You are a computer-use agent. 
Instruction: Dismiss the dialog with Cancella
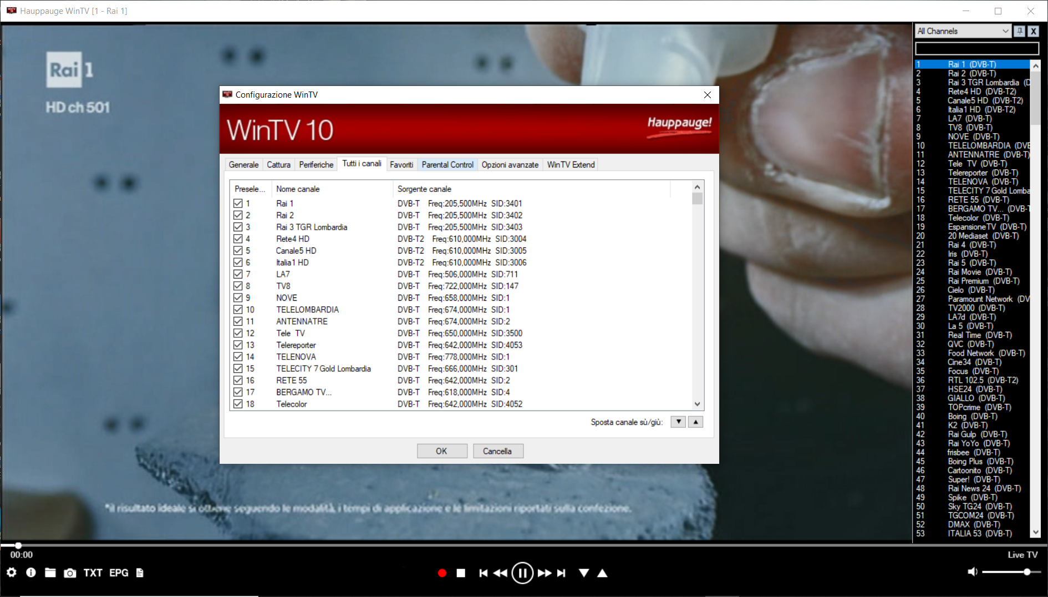[497, 451]
